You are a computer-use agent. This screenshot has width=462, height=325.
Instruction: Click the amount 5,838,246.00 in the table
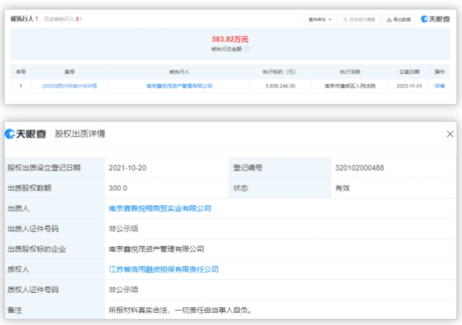pos(280,86)
